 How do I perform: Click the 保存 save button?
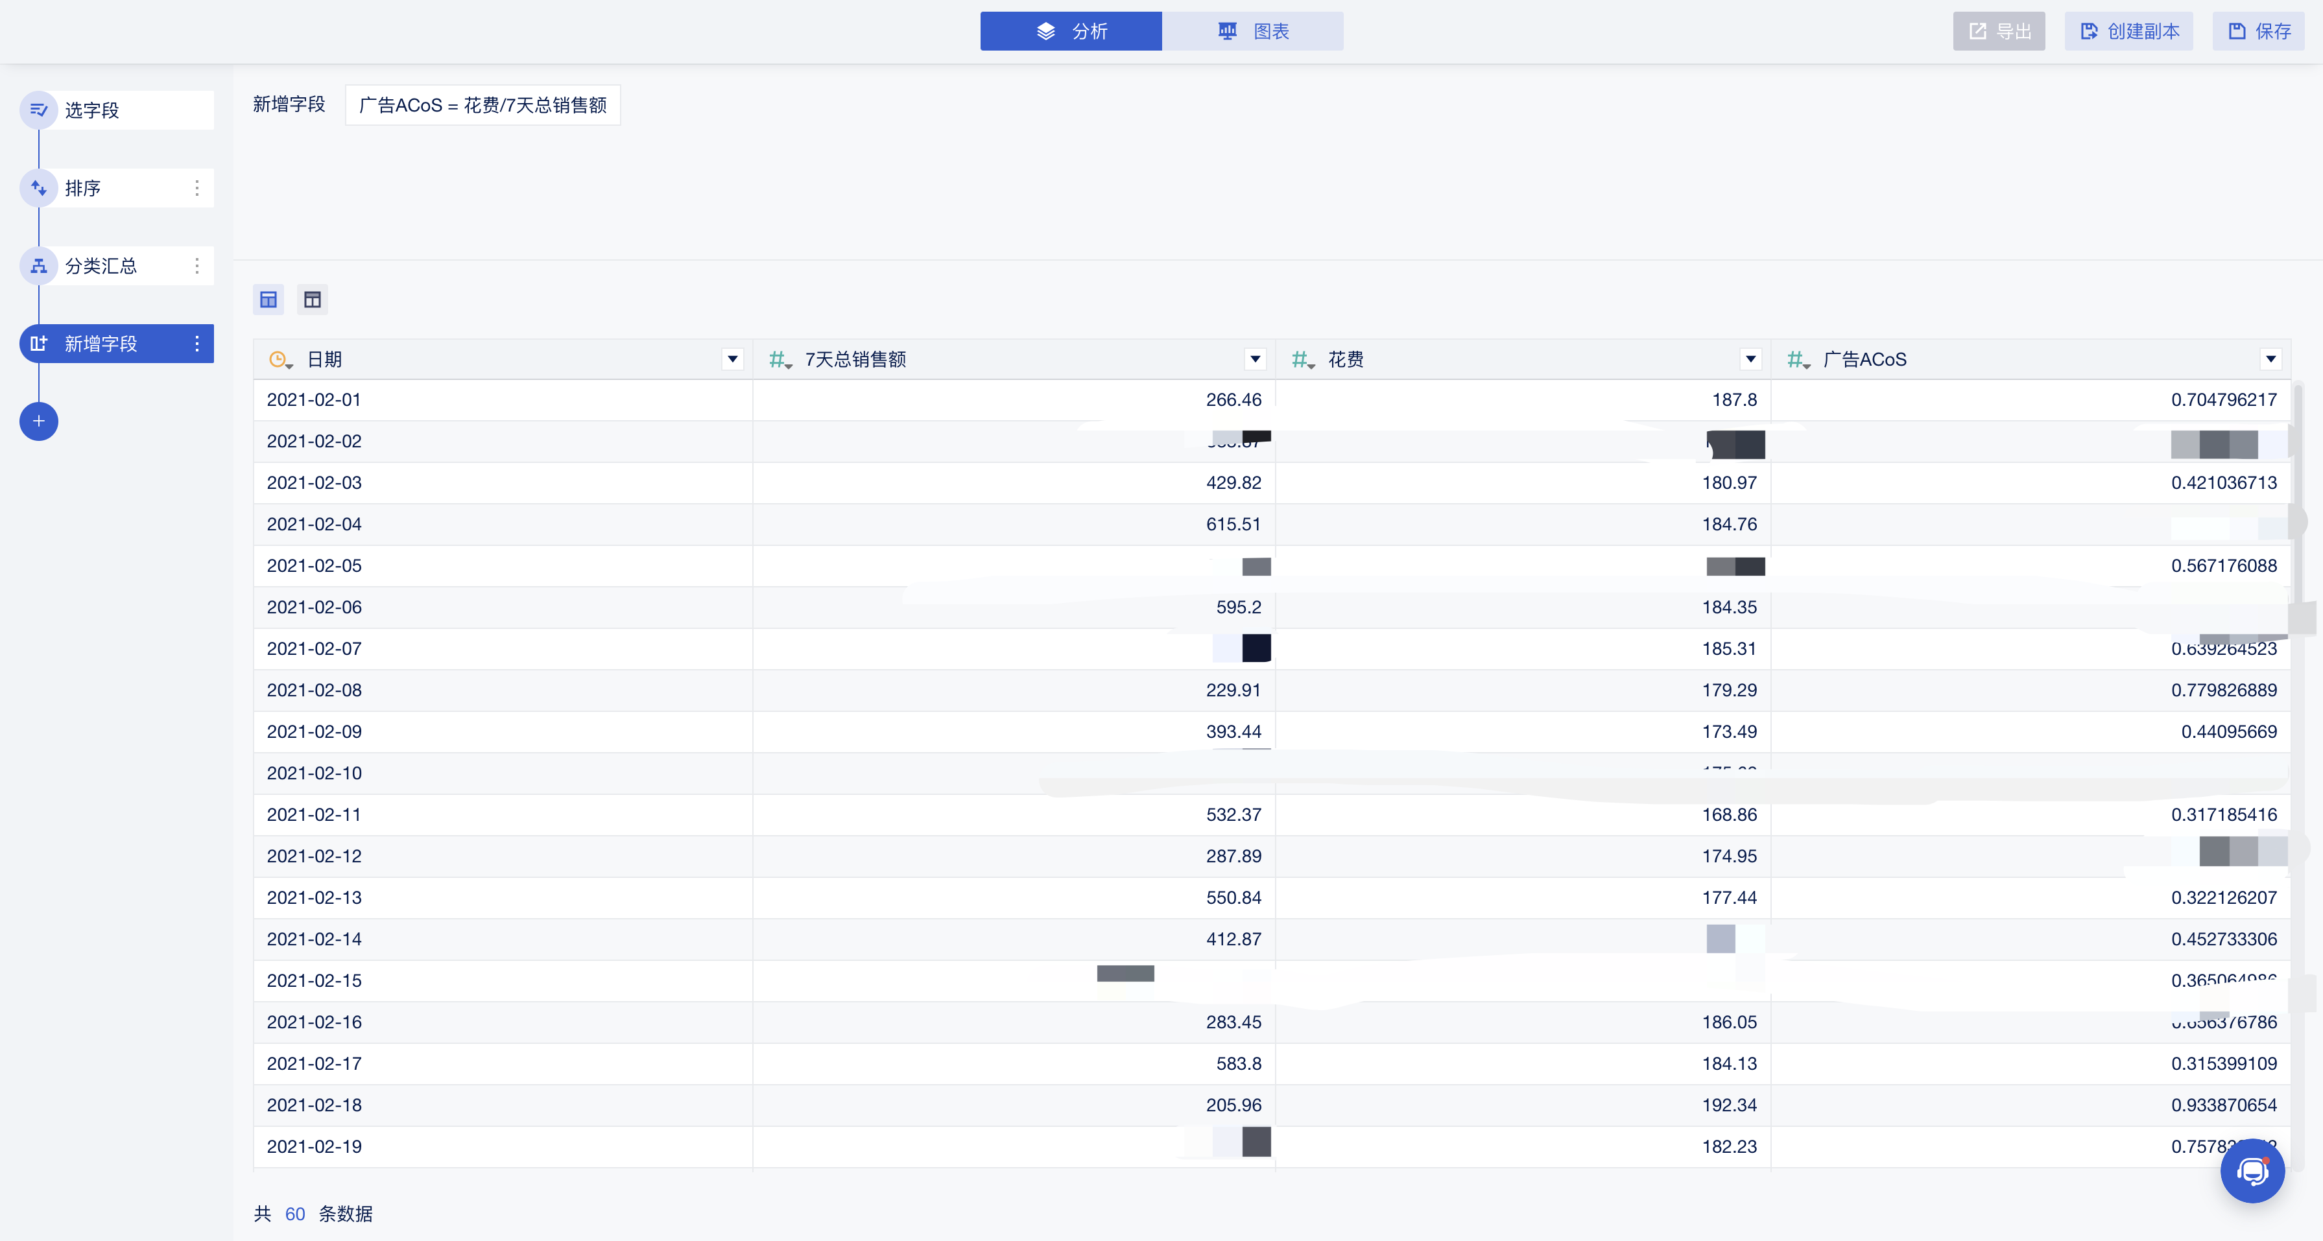click(x=2258, y=32)
